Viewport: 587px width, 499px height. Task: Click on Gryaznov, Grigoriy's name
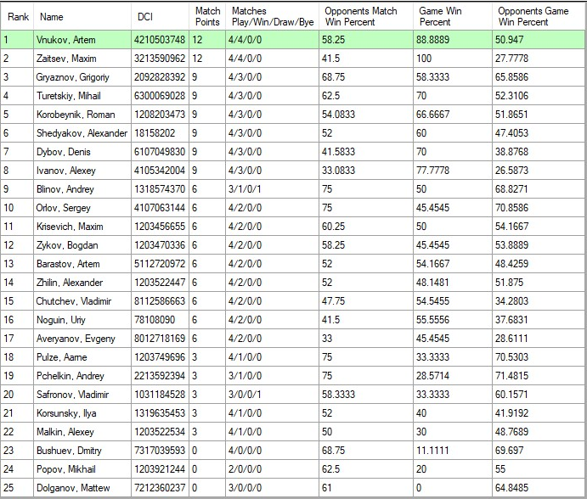76,77
